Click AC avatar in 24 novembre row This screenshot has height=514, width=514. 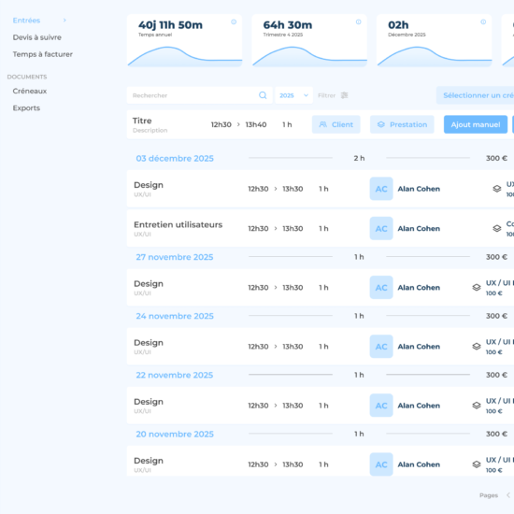(381, 347)
